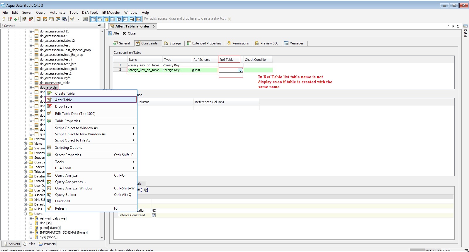Click the Close button label
This screenshot has height=252, width=469.
point(132,33)
